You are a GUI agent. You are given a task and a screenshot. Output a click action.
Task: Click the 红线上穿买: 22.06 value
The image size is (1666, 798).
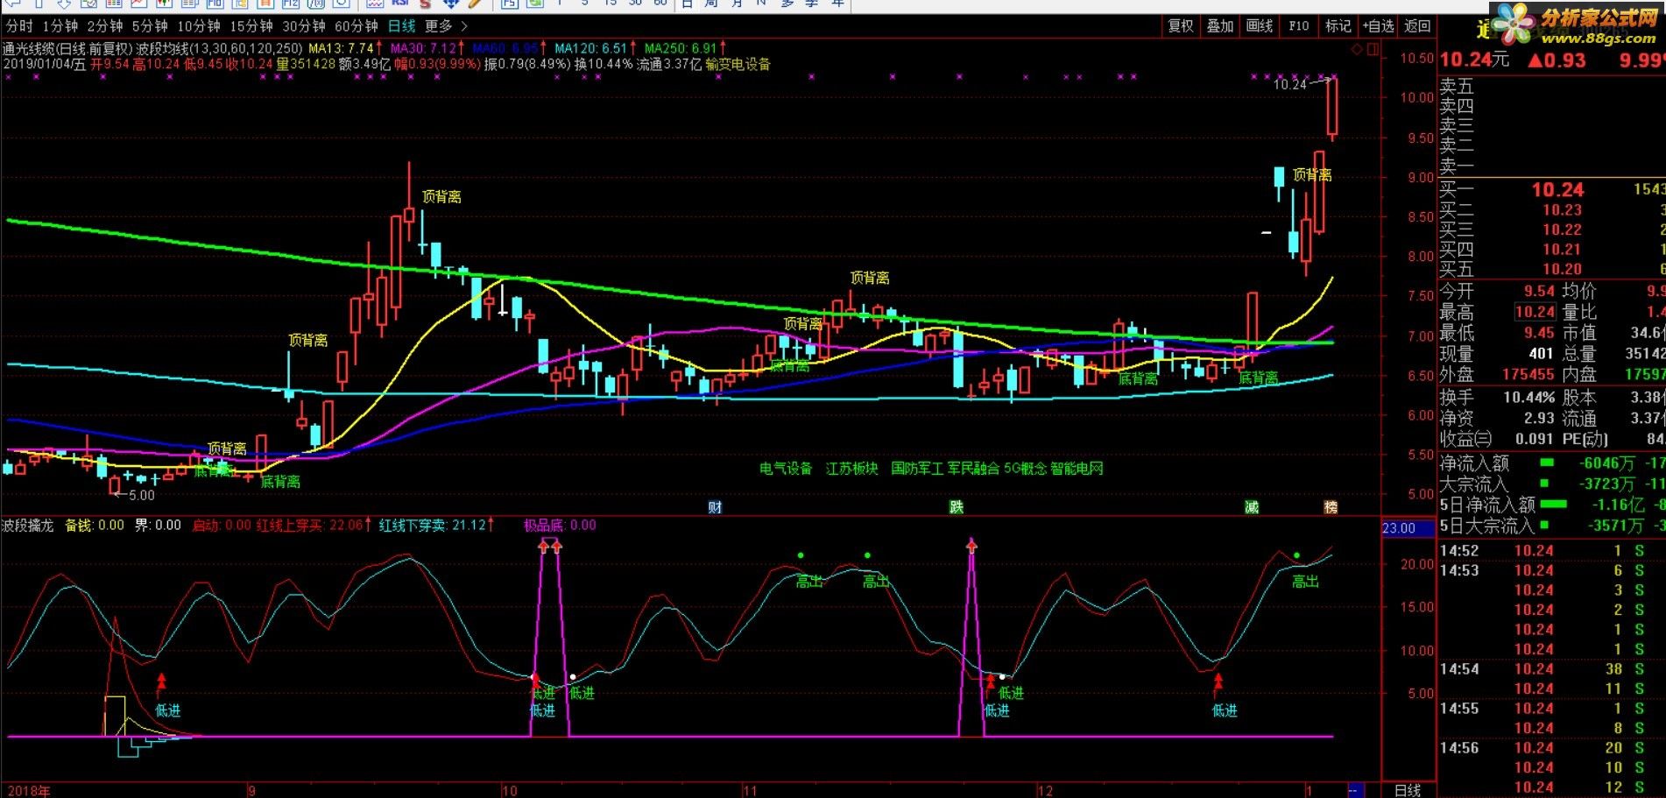[309, 526]
